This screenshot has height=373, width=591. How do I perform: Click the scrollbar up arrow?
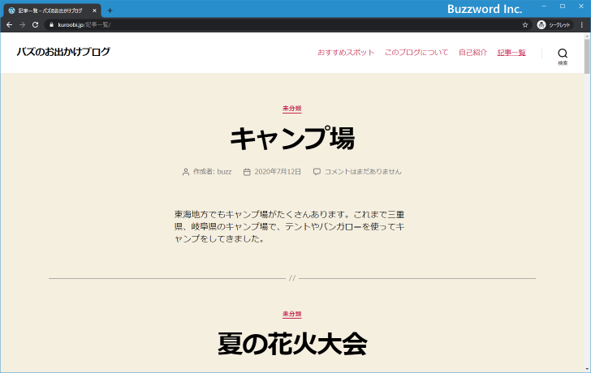(587, 36)
